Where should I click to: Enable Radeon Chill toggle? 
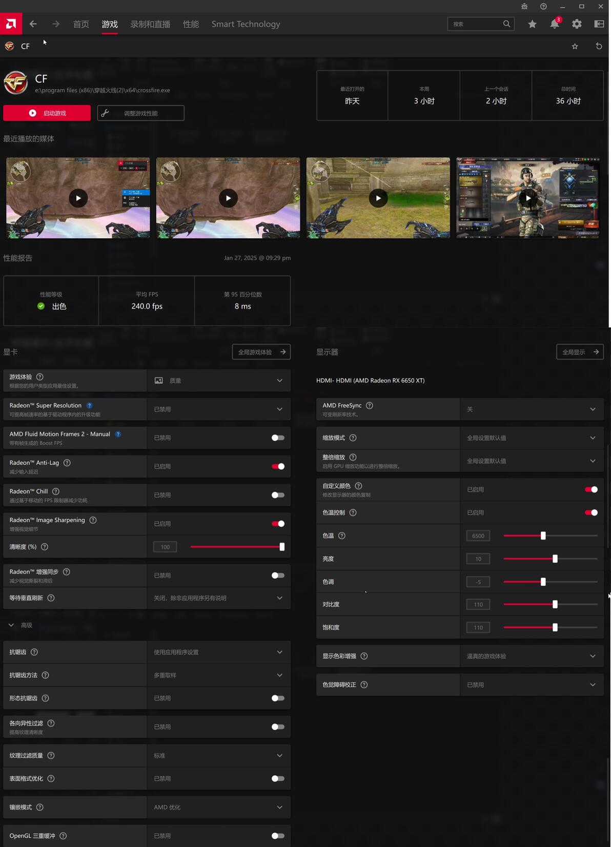tap(278, 495)
